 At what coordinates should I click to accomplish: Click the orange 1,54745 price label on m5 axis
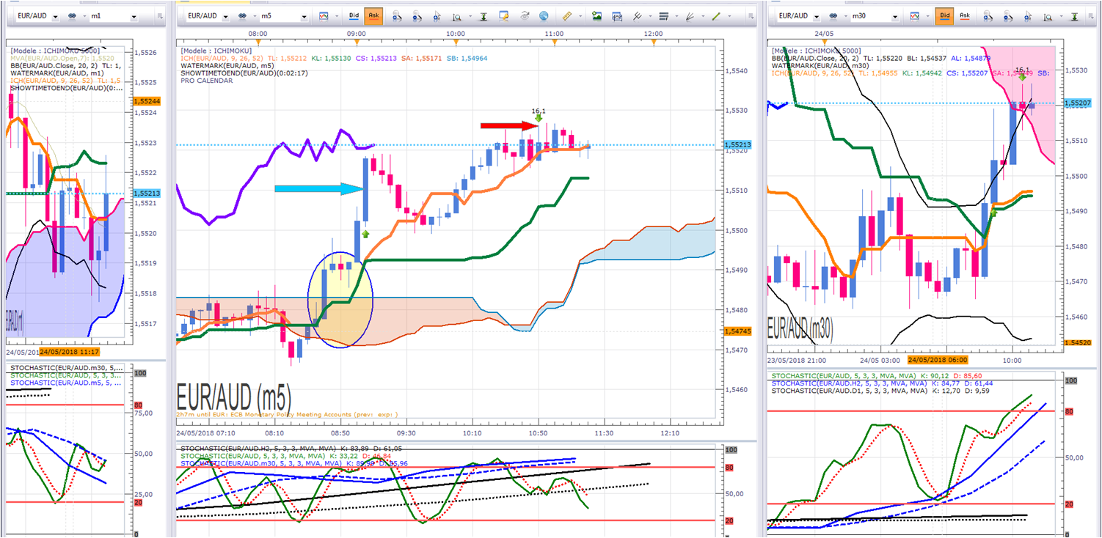737,331
